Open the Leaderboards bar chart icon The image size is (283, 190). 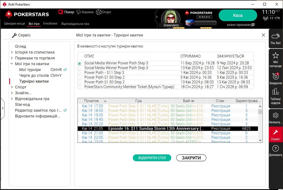tap(275, 92)
